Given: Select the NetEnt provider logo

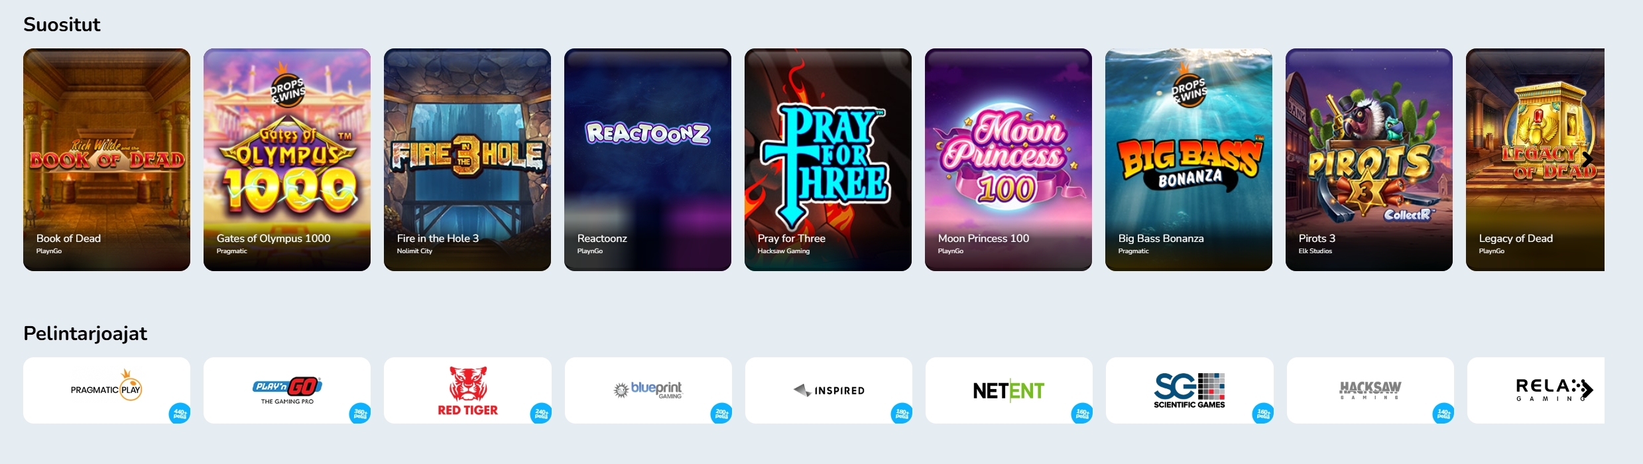Looking at the screenshot, I should pyautogui.click(x=1009, y=390).
